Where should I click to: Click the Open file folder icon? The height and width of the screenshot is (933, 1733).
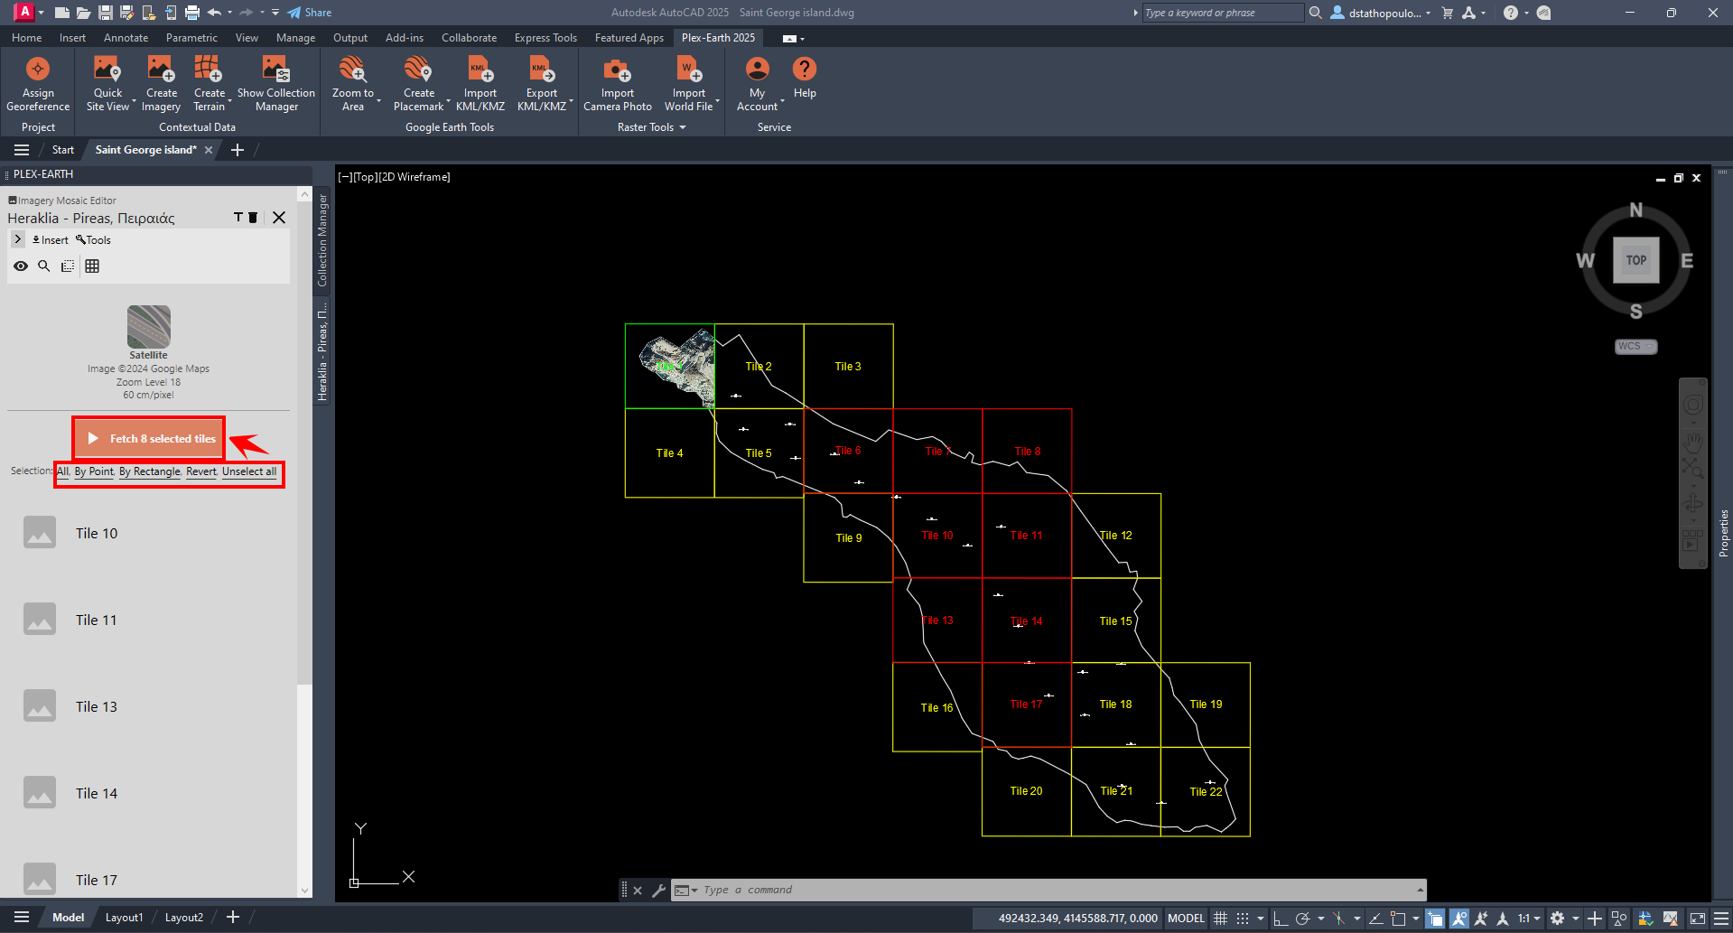click(83, 13)
